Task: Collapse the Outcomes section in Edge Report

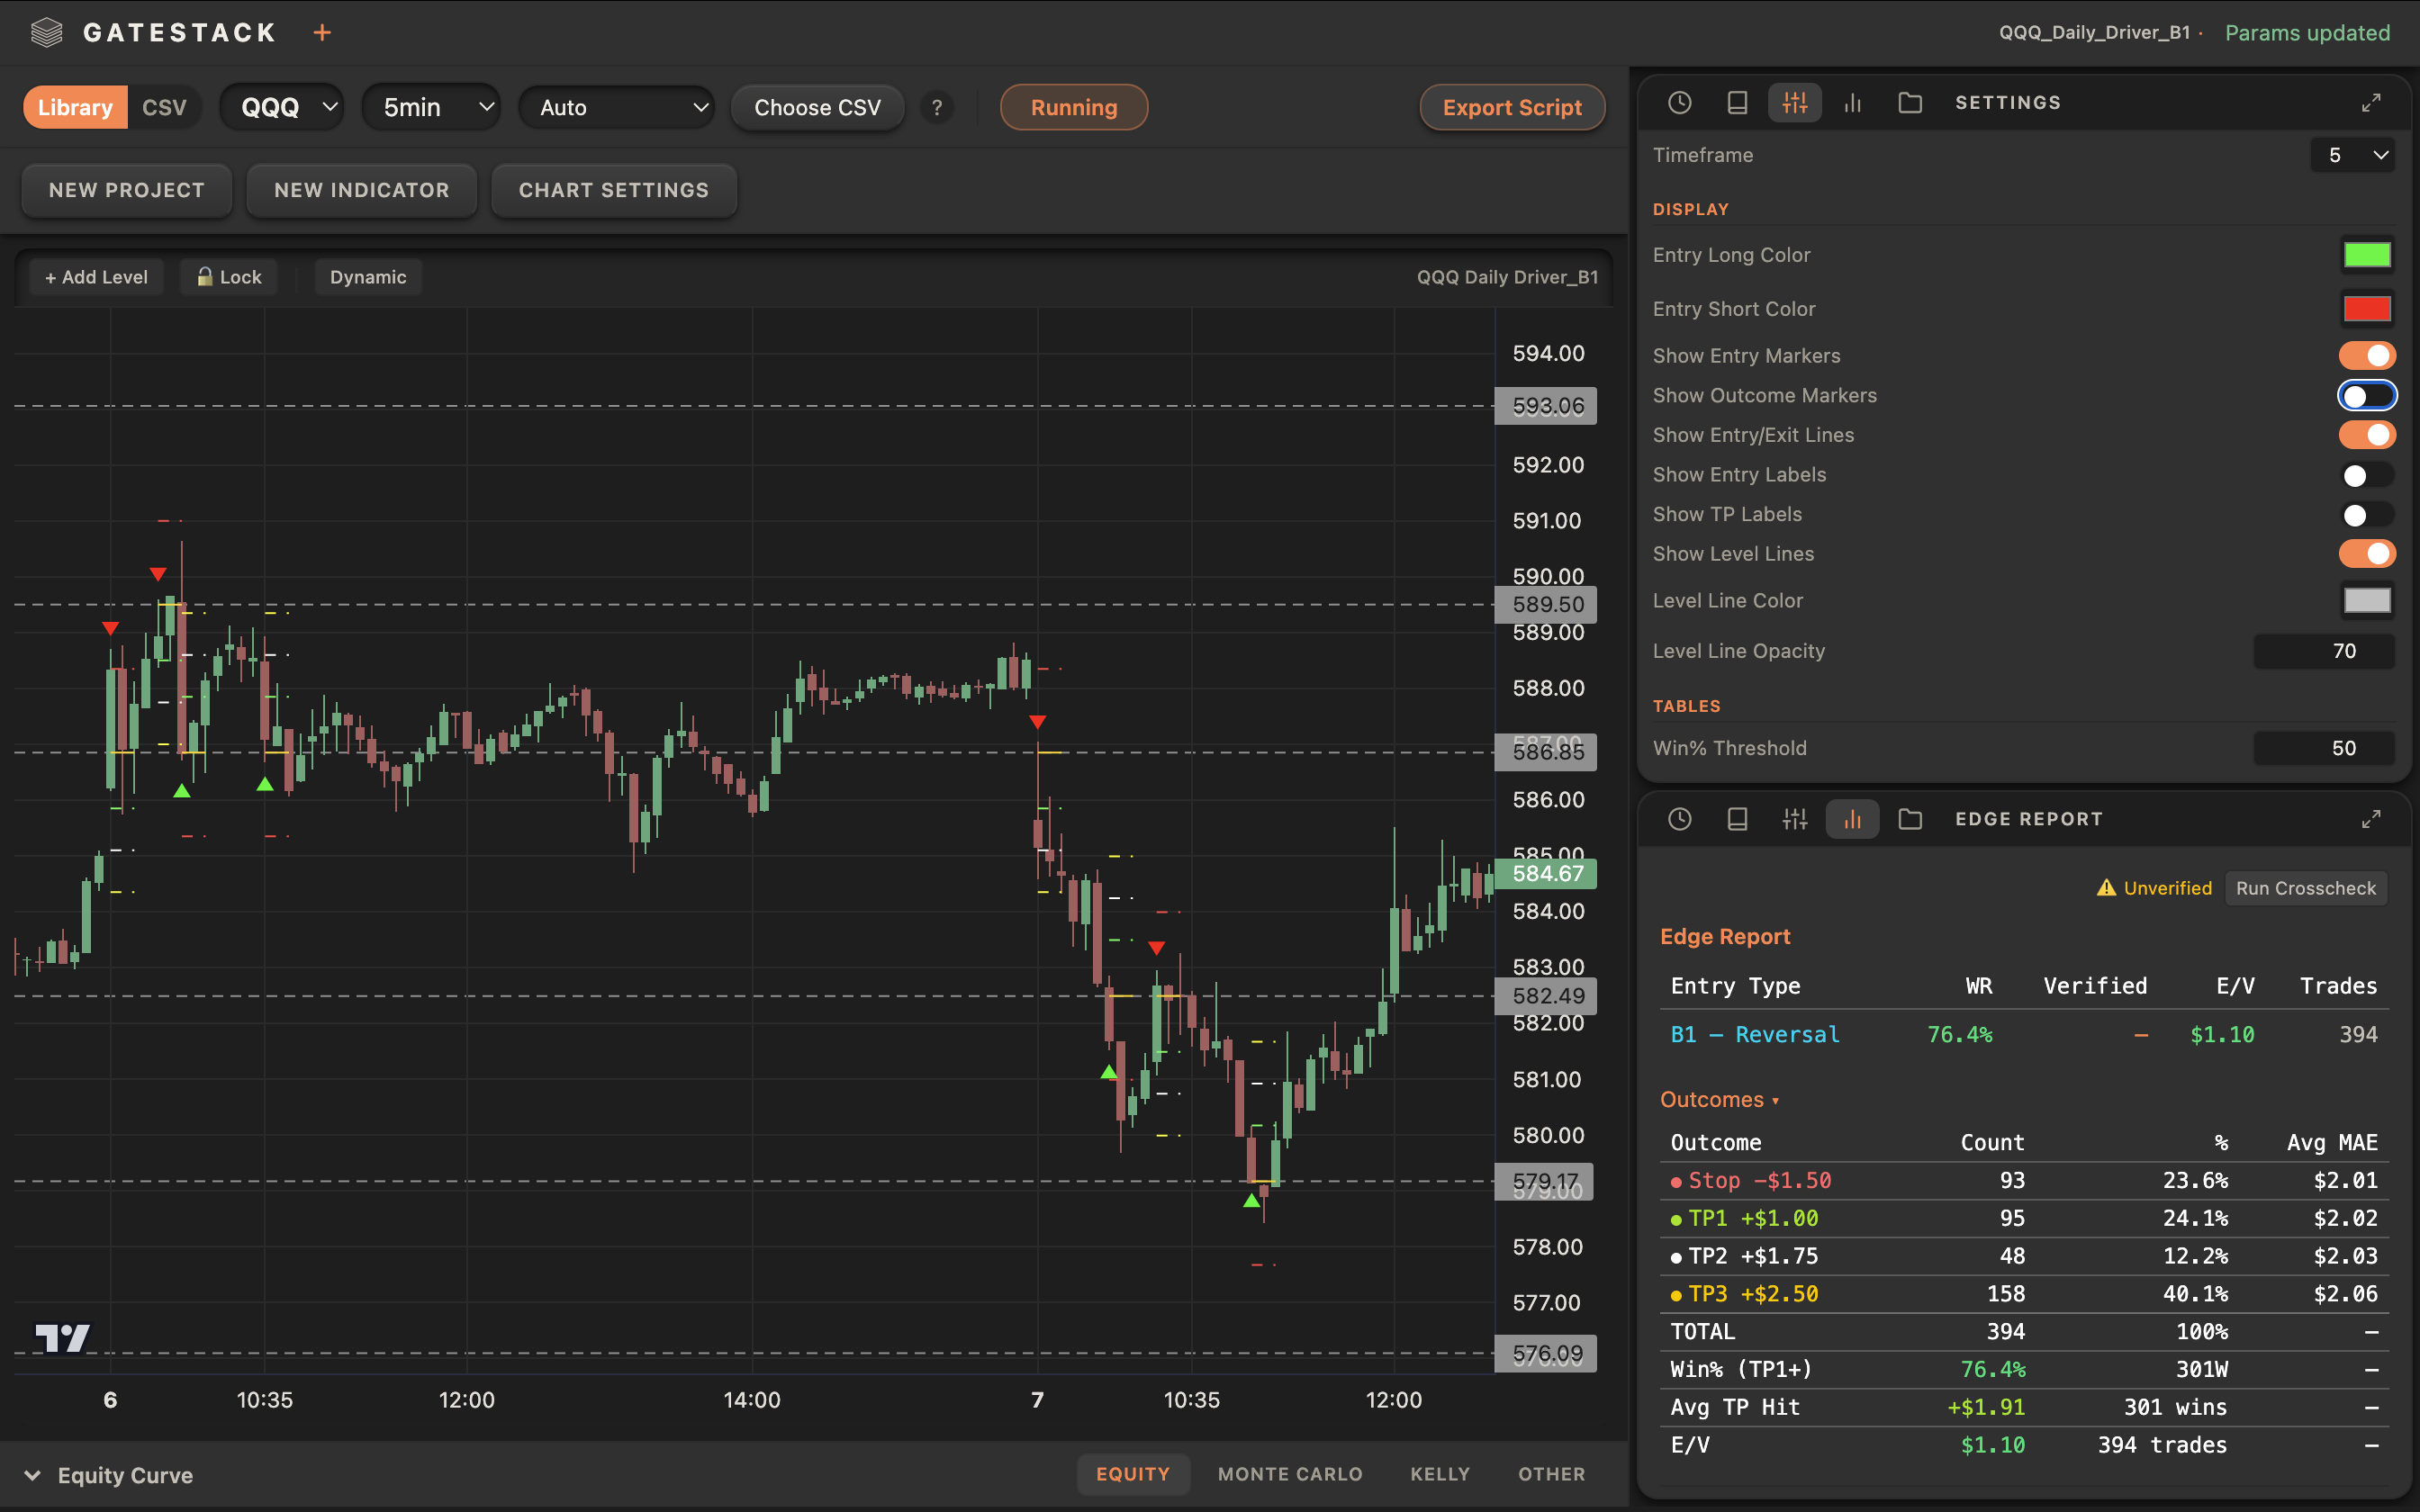Action: (1719, 1099)
